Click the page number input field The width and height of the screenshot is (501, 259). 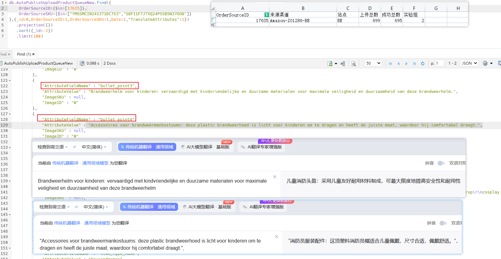(x=440, y=63)
